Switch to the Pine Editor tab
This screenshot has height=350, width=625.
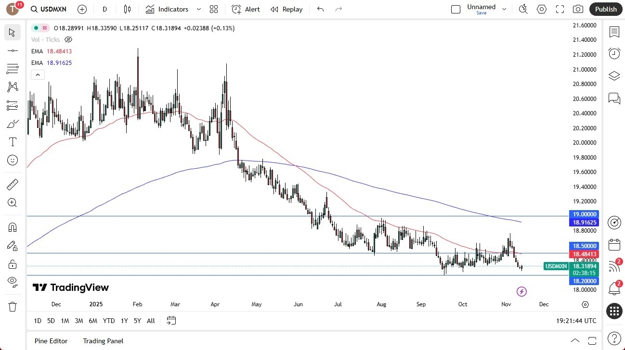pos(51,341)
